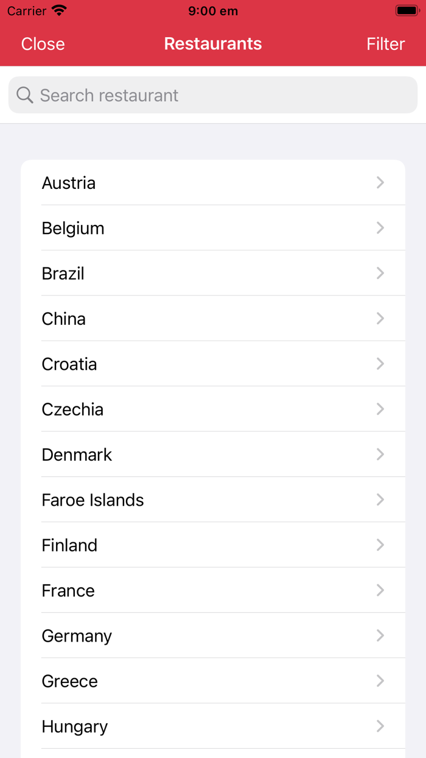Choose Faroe Islands in the list

pos(93,500)
